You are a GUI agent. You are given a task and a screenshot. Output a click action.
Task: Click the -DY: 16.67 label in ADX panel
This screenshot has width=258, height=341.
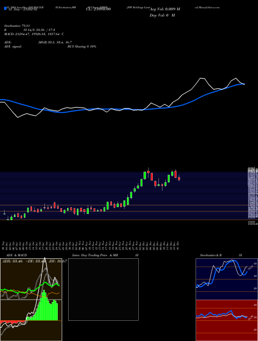(x=57, y=261)
